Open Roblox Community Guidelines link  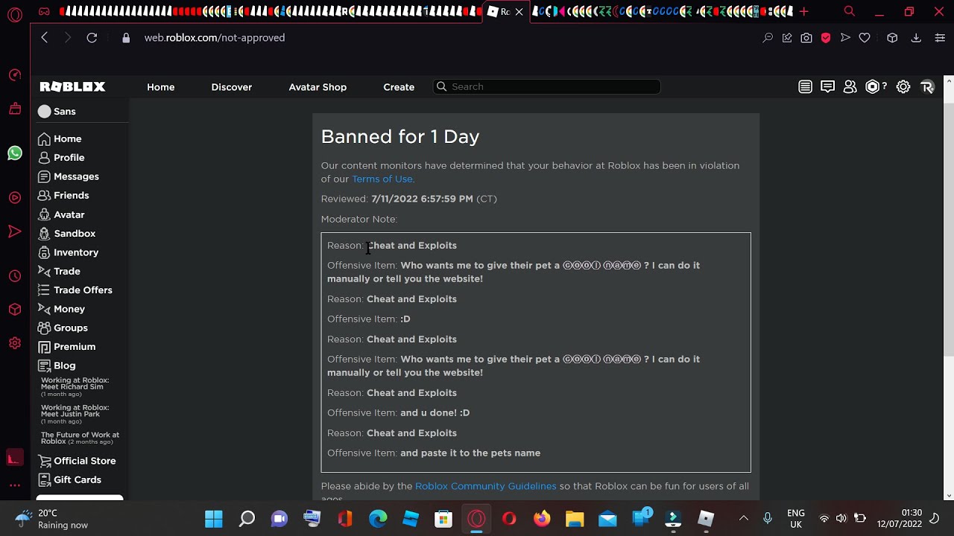(486, 486)
